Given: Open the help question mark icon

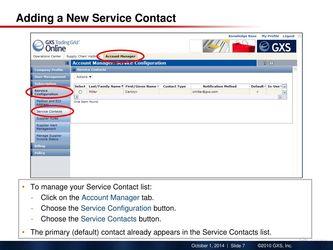Looking at the screenshot, I should [265, 63].
